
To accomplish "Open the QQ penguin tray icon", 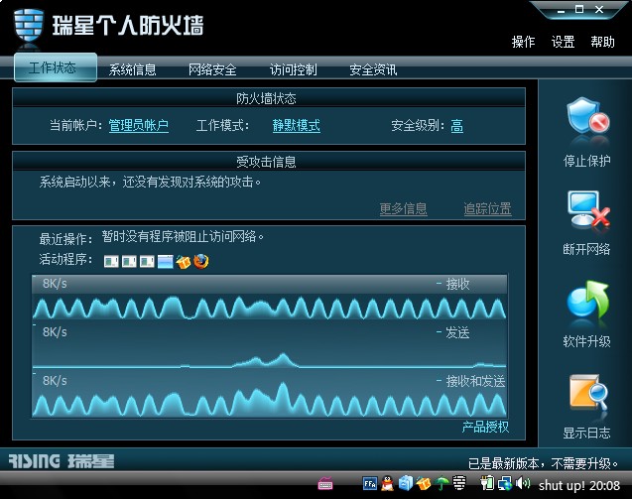I will click(387, 483).
